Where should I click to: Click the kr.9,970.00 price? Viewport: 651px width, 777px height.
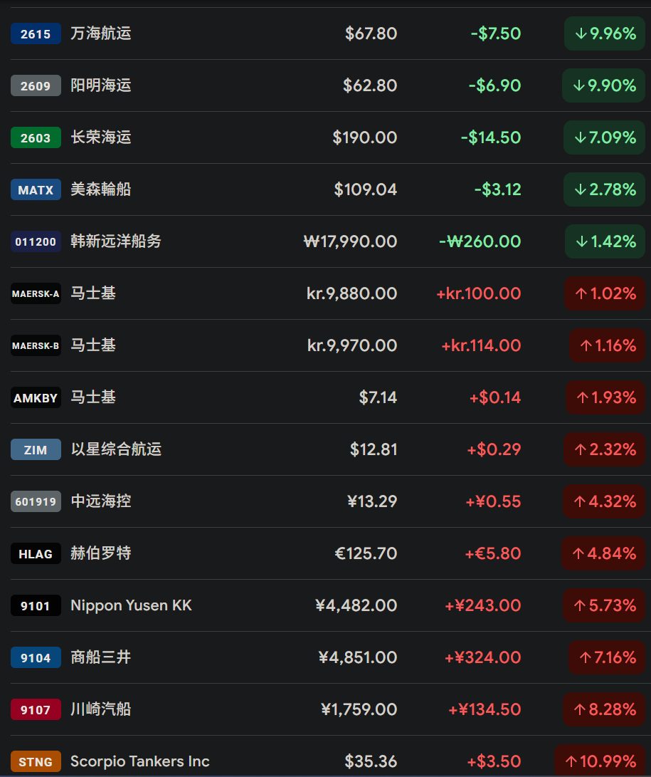point(352,346)
